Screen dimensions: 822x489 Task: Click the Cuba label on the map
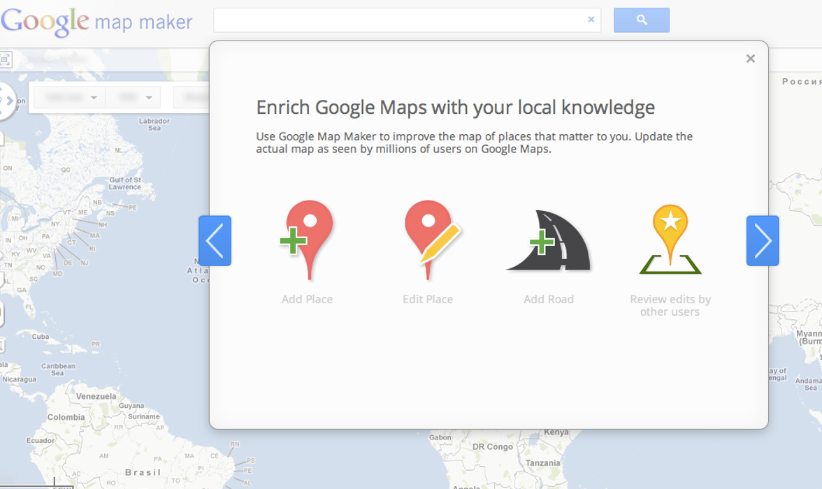[x=41, y=337]
